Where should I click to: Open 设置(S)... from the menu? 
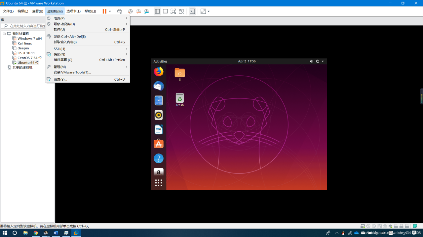88,79
